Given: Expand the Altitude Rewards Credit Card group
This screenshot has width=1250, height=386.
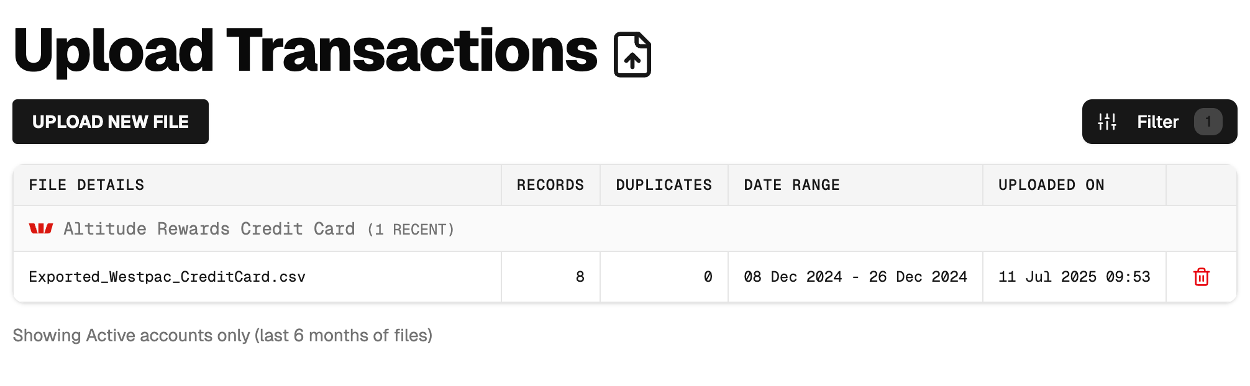Looking at the screenshot, I should [209, 229].
